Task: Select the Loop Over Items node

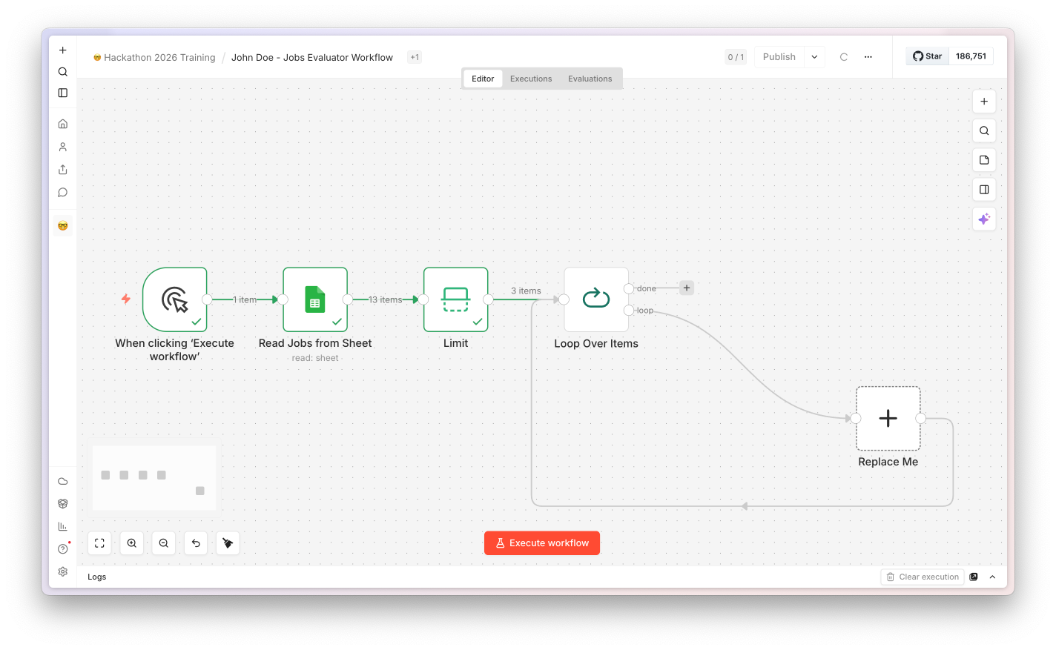Action: pyautogui.click(x=596, y=299)
